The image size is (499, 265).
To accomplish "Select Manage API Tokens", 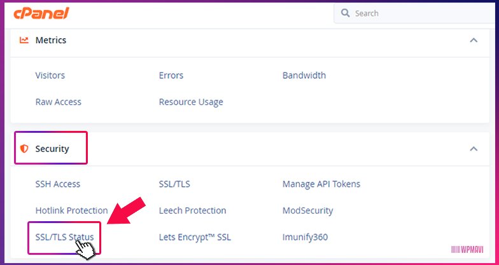I will coord(321,184).
